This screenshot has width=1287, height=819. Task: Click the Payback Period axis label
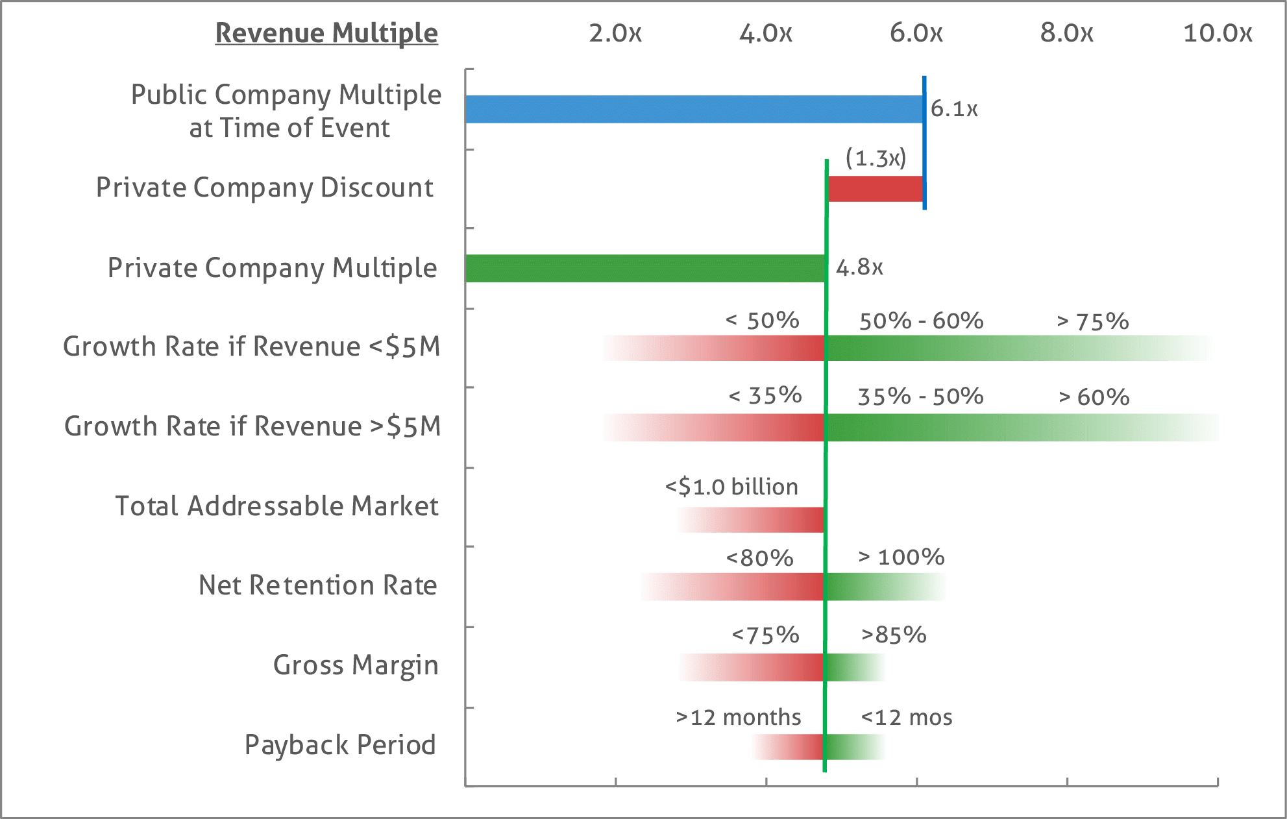click(340, 744)
